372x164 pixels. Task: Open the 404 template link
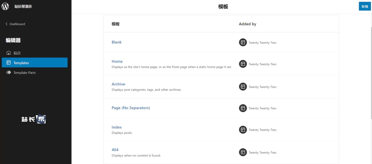pos(115,149)
